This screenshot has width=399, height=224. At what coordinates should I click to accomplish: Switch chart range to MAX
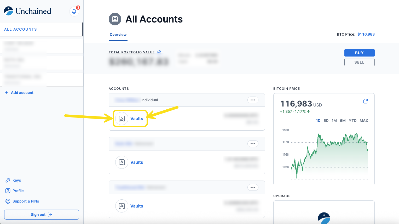click(364, 121)
